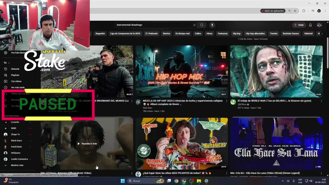329x185 pixels.
Task: Click the Windows taskbar Buscar box
Action: (146, 181)
